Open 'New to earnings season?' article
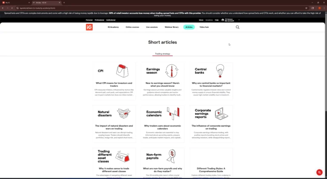 coord(163,84)
